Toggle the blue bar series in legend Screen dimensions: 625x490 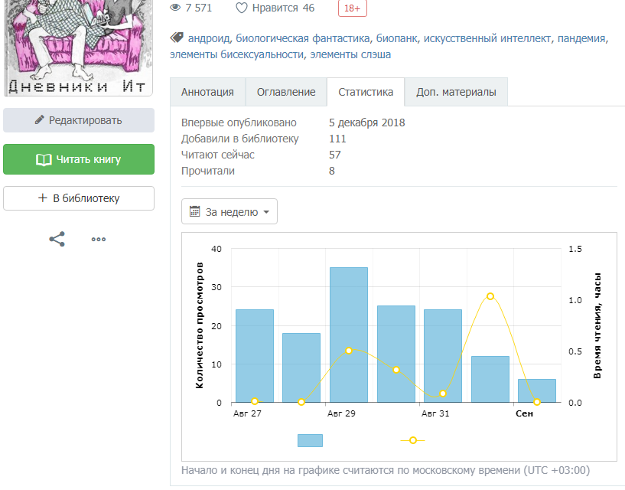310,440
